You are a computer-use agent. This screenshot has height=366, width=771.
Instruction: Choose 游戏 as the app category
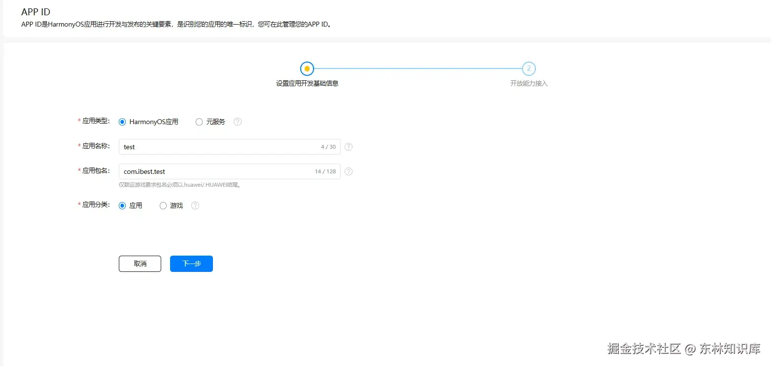click(163, 205)
